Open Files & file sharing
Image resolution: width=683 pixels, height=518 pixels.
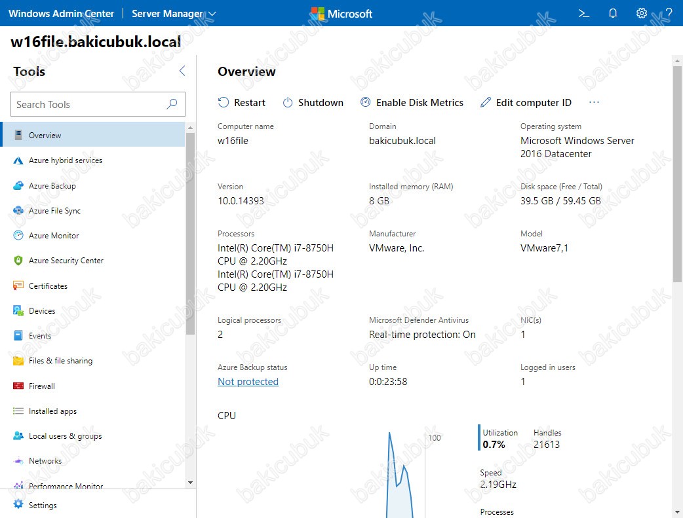94,360
